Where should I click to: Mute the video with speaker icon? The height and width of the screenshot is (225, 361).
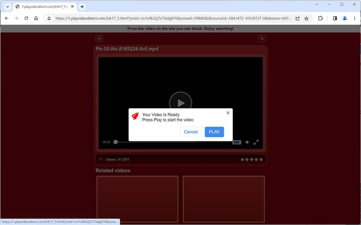(x=248, y=142)
